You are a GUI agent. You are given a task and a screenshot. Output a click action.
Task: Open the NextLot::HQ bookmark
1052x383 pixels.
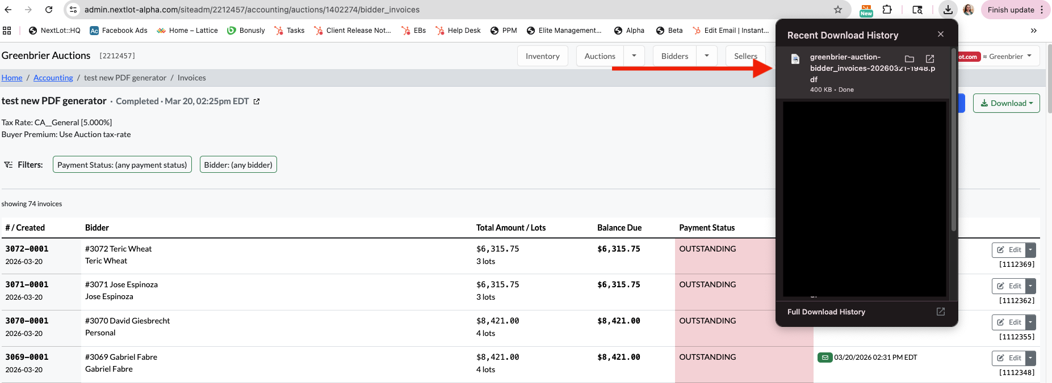55,31
